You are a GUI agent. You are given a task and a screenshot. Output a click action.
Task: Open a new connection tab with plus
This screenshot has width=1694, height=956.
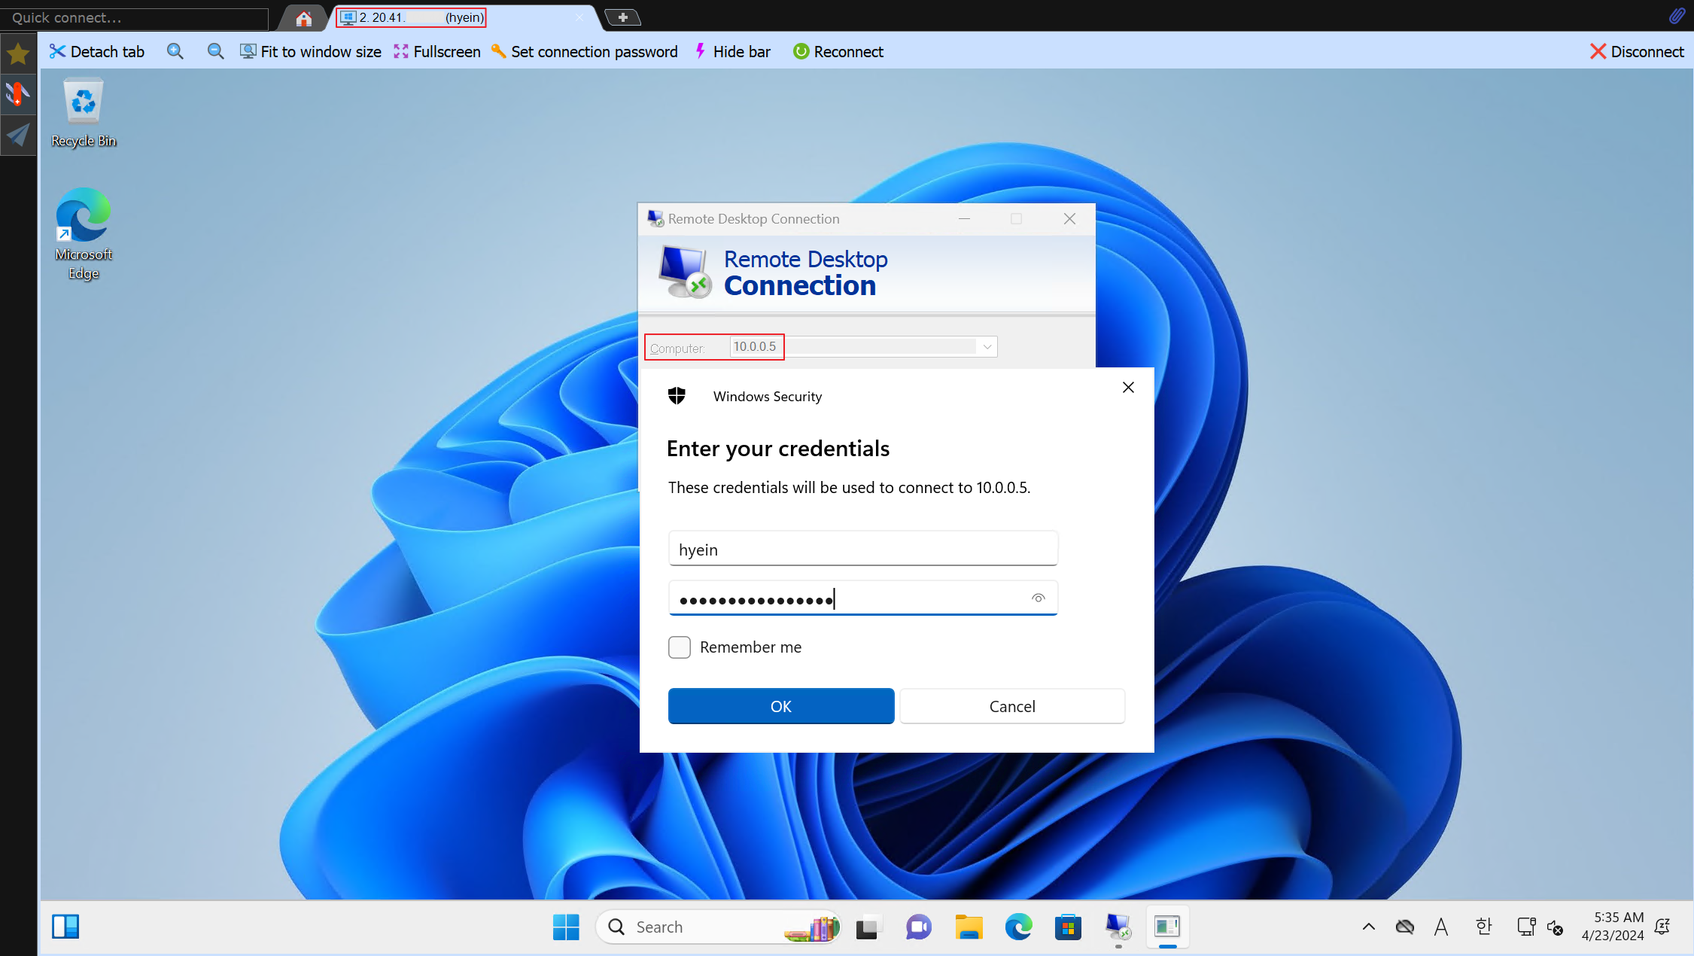tap(622, 17)
